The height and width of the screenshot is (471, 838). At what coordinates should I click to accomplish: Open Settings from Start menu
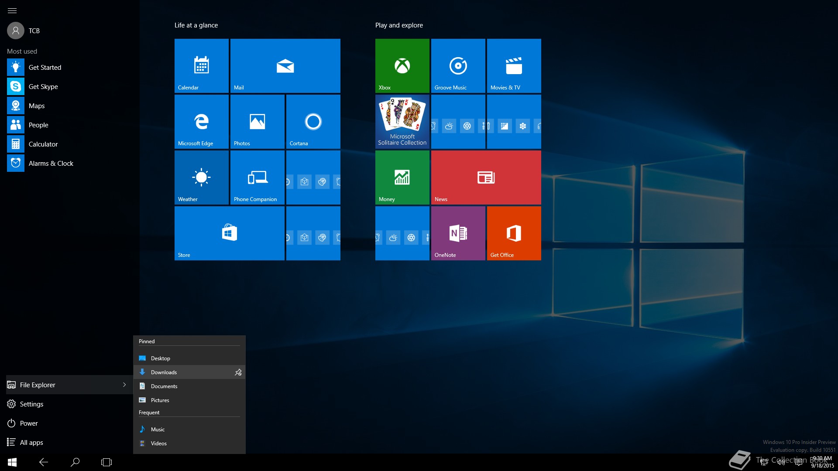pyautogui.click(x=70, y=404)
